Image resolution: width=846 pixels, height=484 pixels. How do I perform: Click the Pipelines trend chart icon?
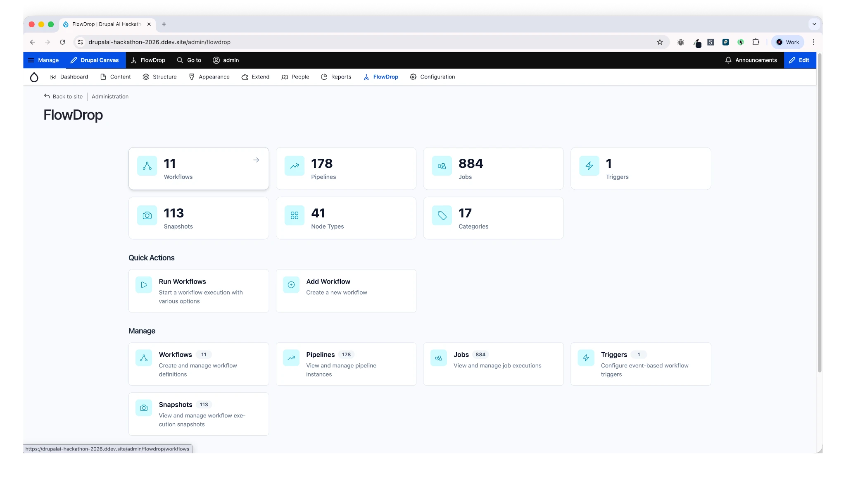pos(294,166)
